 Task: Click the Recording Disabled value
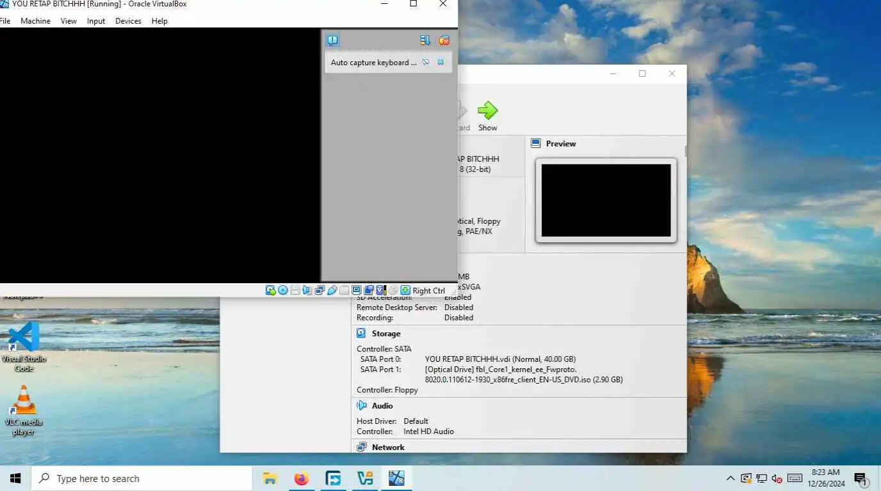click(x=458, y=318)
